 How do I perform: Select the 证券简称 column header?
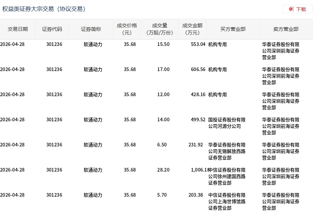tap(91, 29)
